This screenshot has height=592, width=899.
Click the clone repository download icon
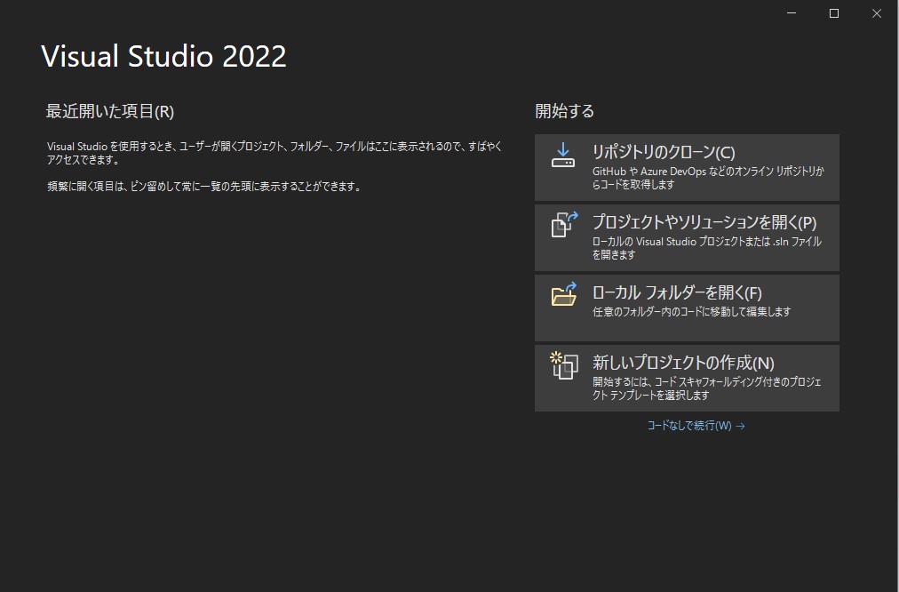point(563,155)
